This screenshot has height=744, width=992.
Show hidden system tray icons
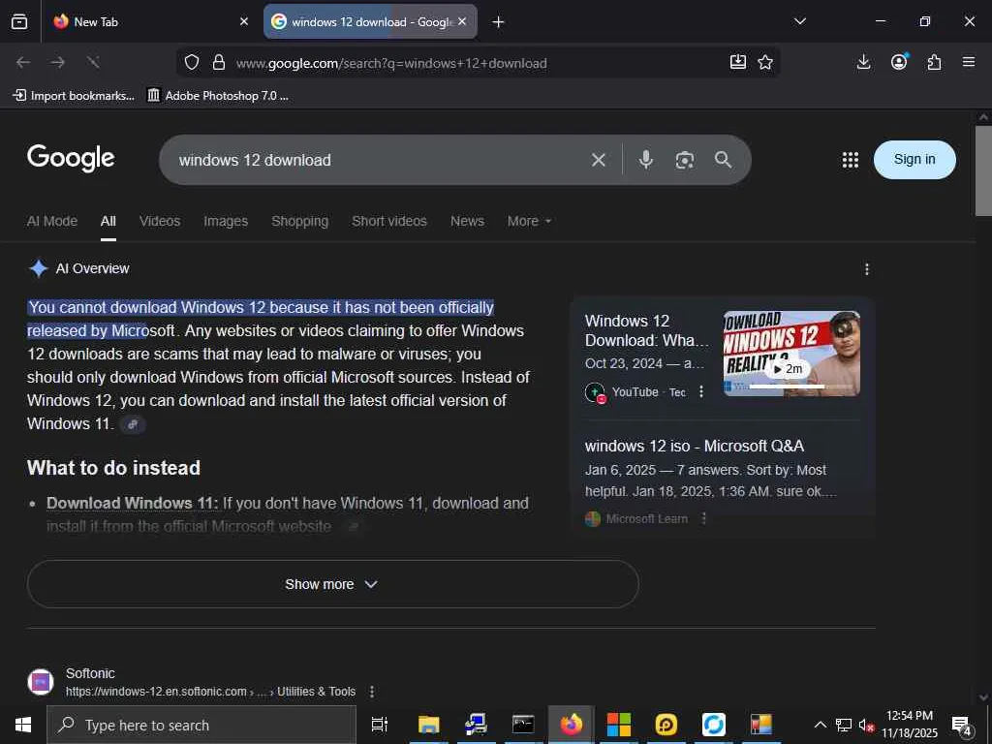[x=820, y=725]
